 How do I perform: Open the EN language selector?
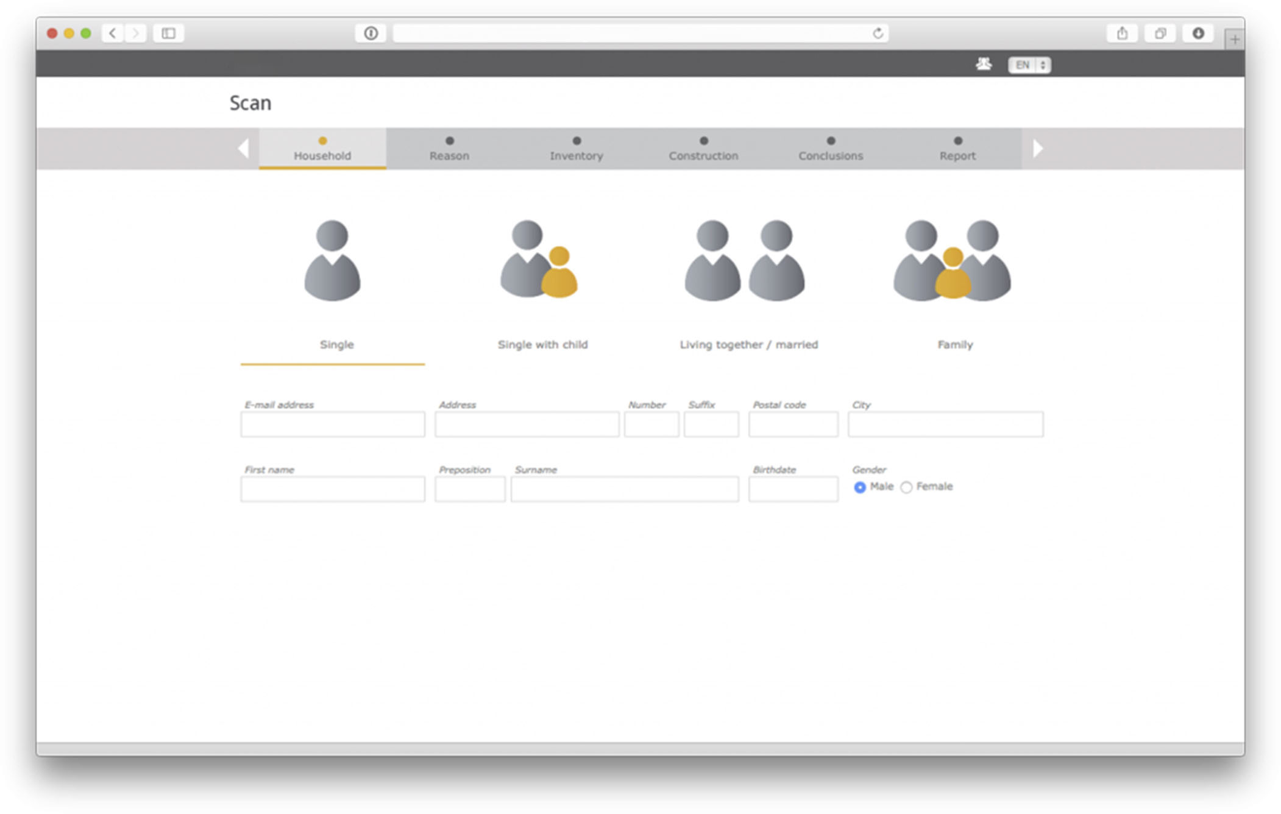pos(1023,65)
